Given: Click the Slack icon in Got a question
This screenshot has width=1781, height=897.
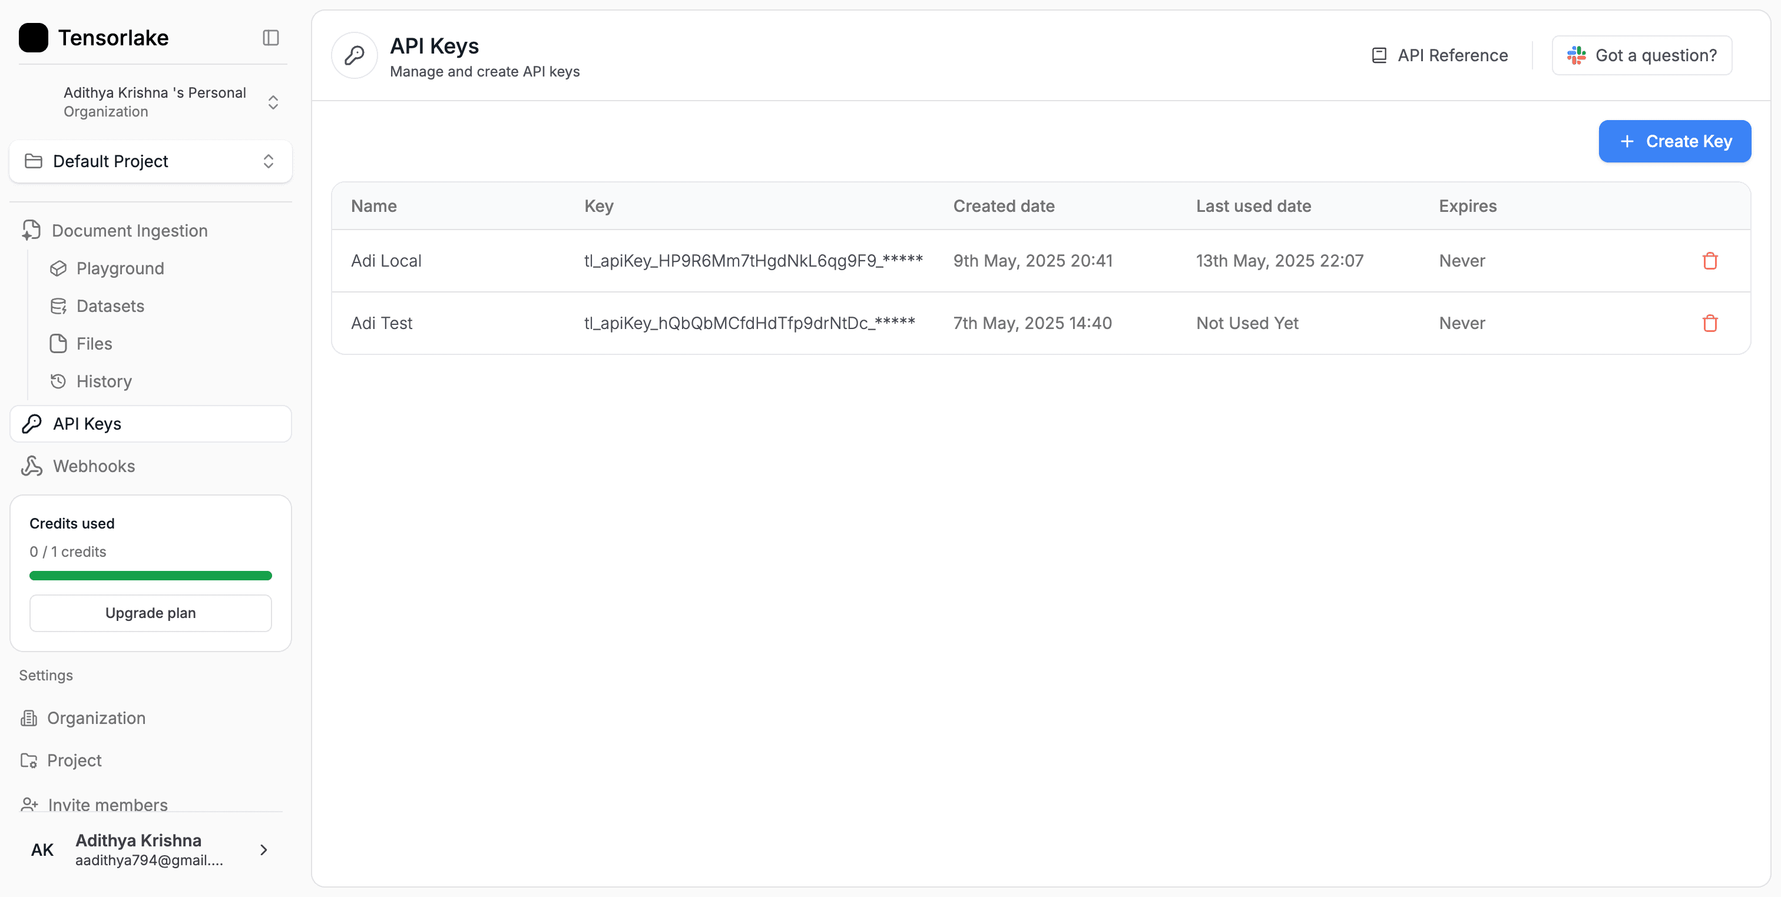Looking at the screenshot, I should coord(1577,55).
